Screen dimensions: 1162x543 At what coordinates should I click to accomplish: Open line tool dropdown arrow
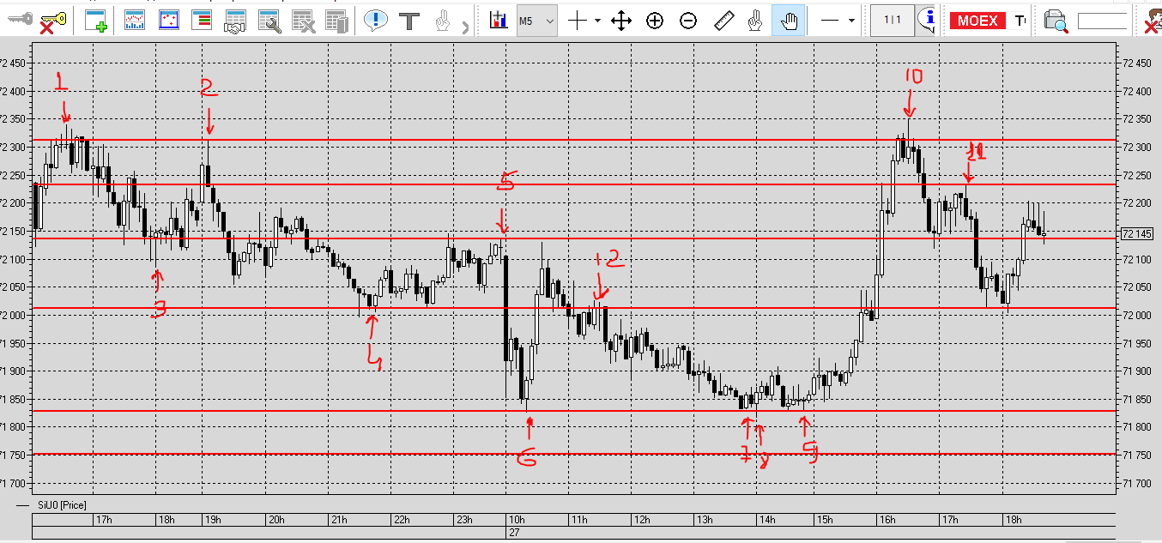(851, 21)
